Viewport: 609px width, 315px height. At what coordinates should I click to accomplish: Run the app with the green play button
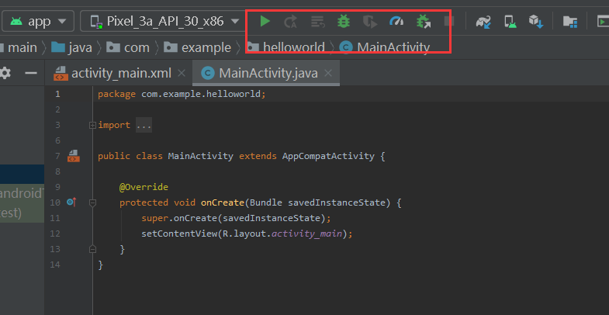[265, 21]
